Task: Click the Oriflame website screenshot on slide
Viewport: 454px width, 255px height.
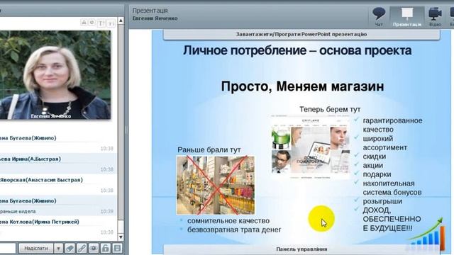Action: coord(311,147)
